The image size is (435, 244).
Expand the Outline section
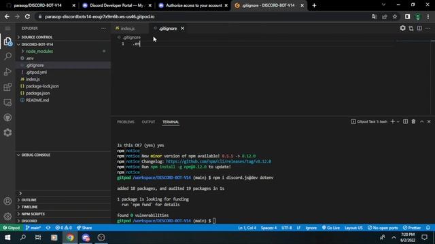coord(29,200)
